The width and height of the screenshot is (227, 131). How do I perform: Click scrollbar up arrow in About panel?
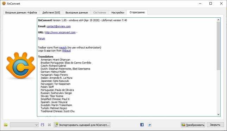(x=219, y=20)
